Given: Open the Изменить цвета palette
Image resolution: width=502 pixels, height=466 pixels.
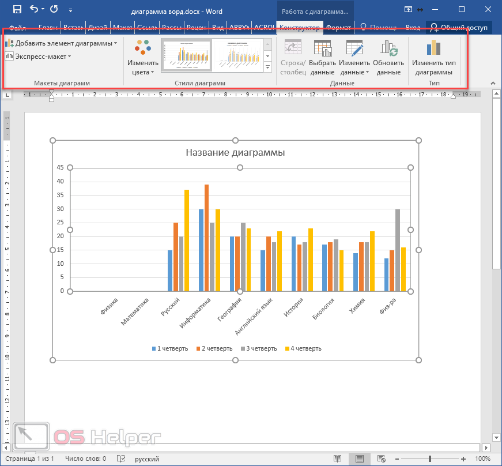Looking at the screenshot, I should [x=142, y=58].
